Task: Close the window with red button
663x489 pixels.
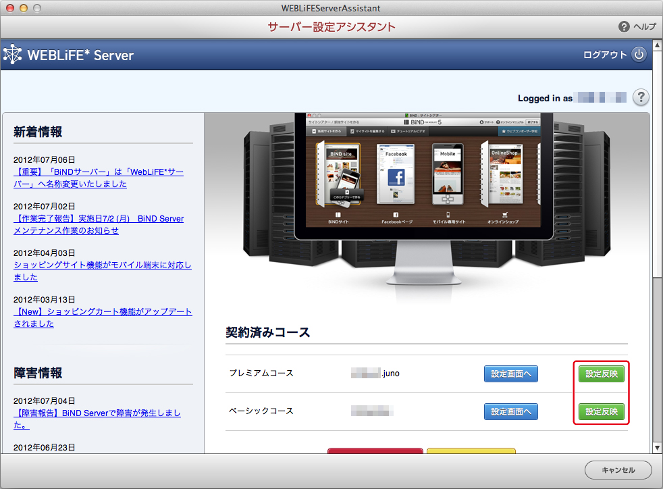Action: coord(10,8)
